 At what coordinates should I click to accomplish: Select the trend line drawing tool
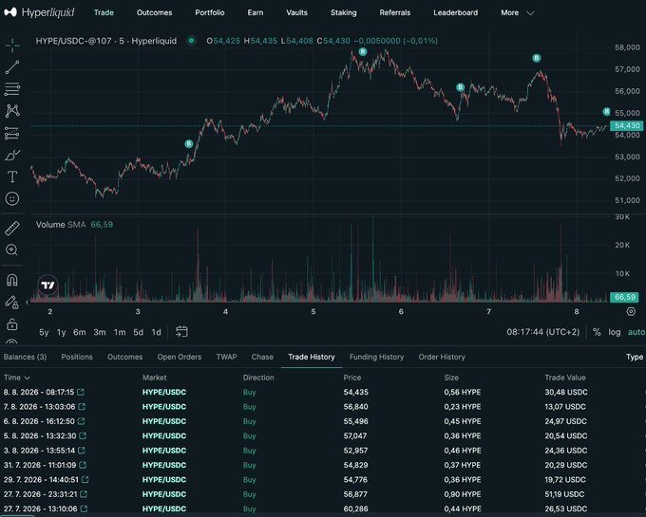click(12, 67)
